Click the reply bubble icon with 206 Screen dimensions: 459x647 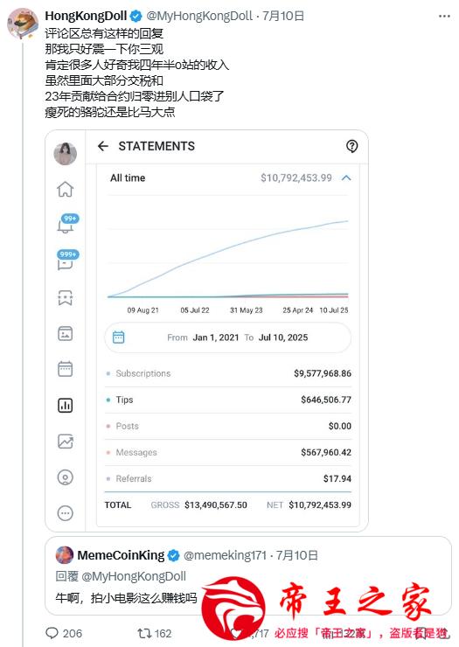click(52, 633)
